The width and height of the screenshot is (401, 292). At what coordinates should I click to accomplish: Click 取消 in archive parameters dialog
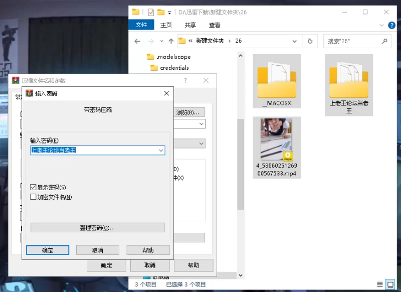pyautogui.click(x=150, y=265)
